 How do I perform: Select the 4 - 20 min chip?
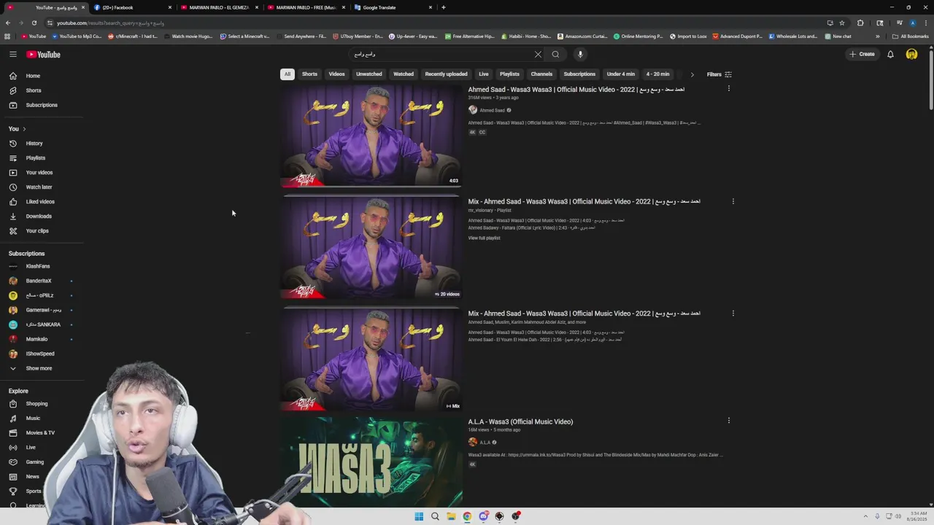[x=657, y=74]
